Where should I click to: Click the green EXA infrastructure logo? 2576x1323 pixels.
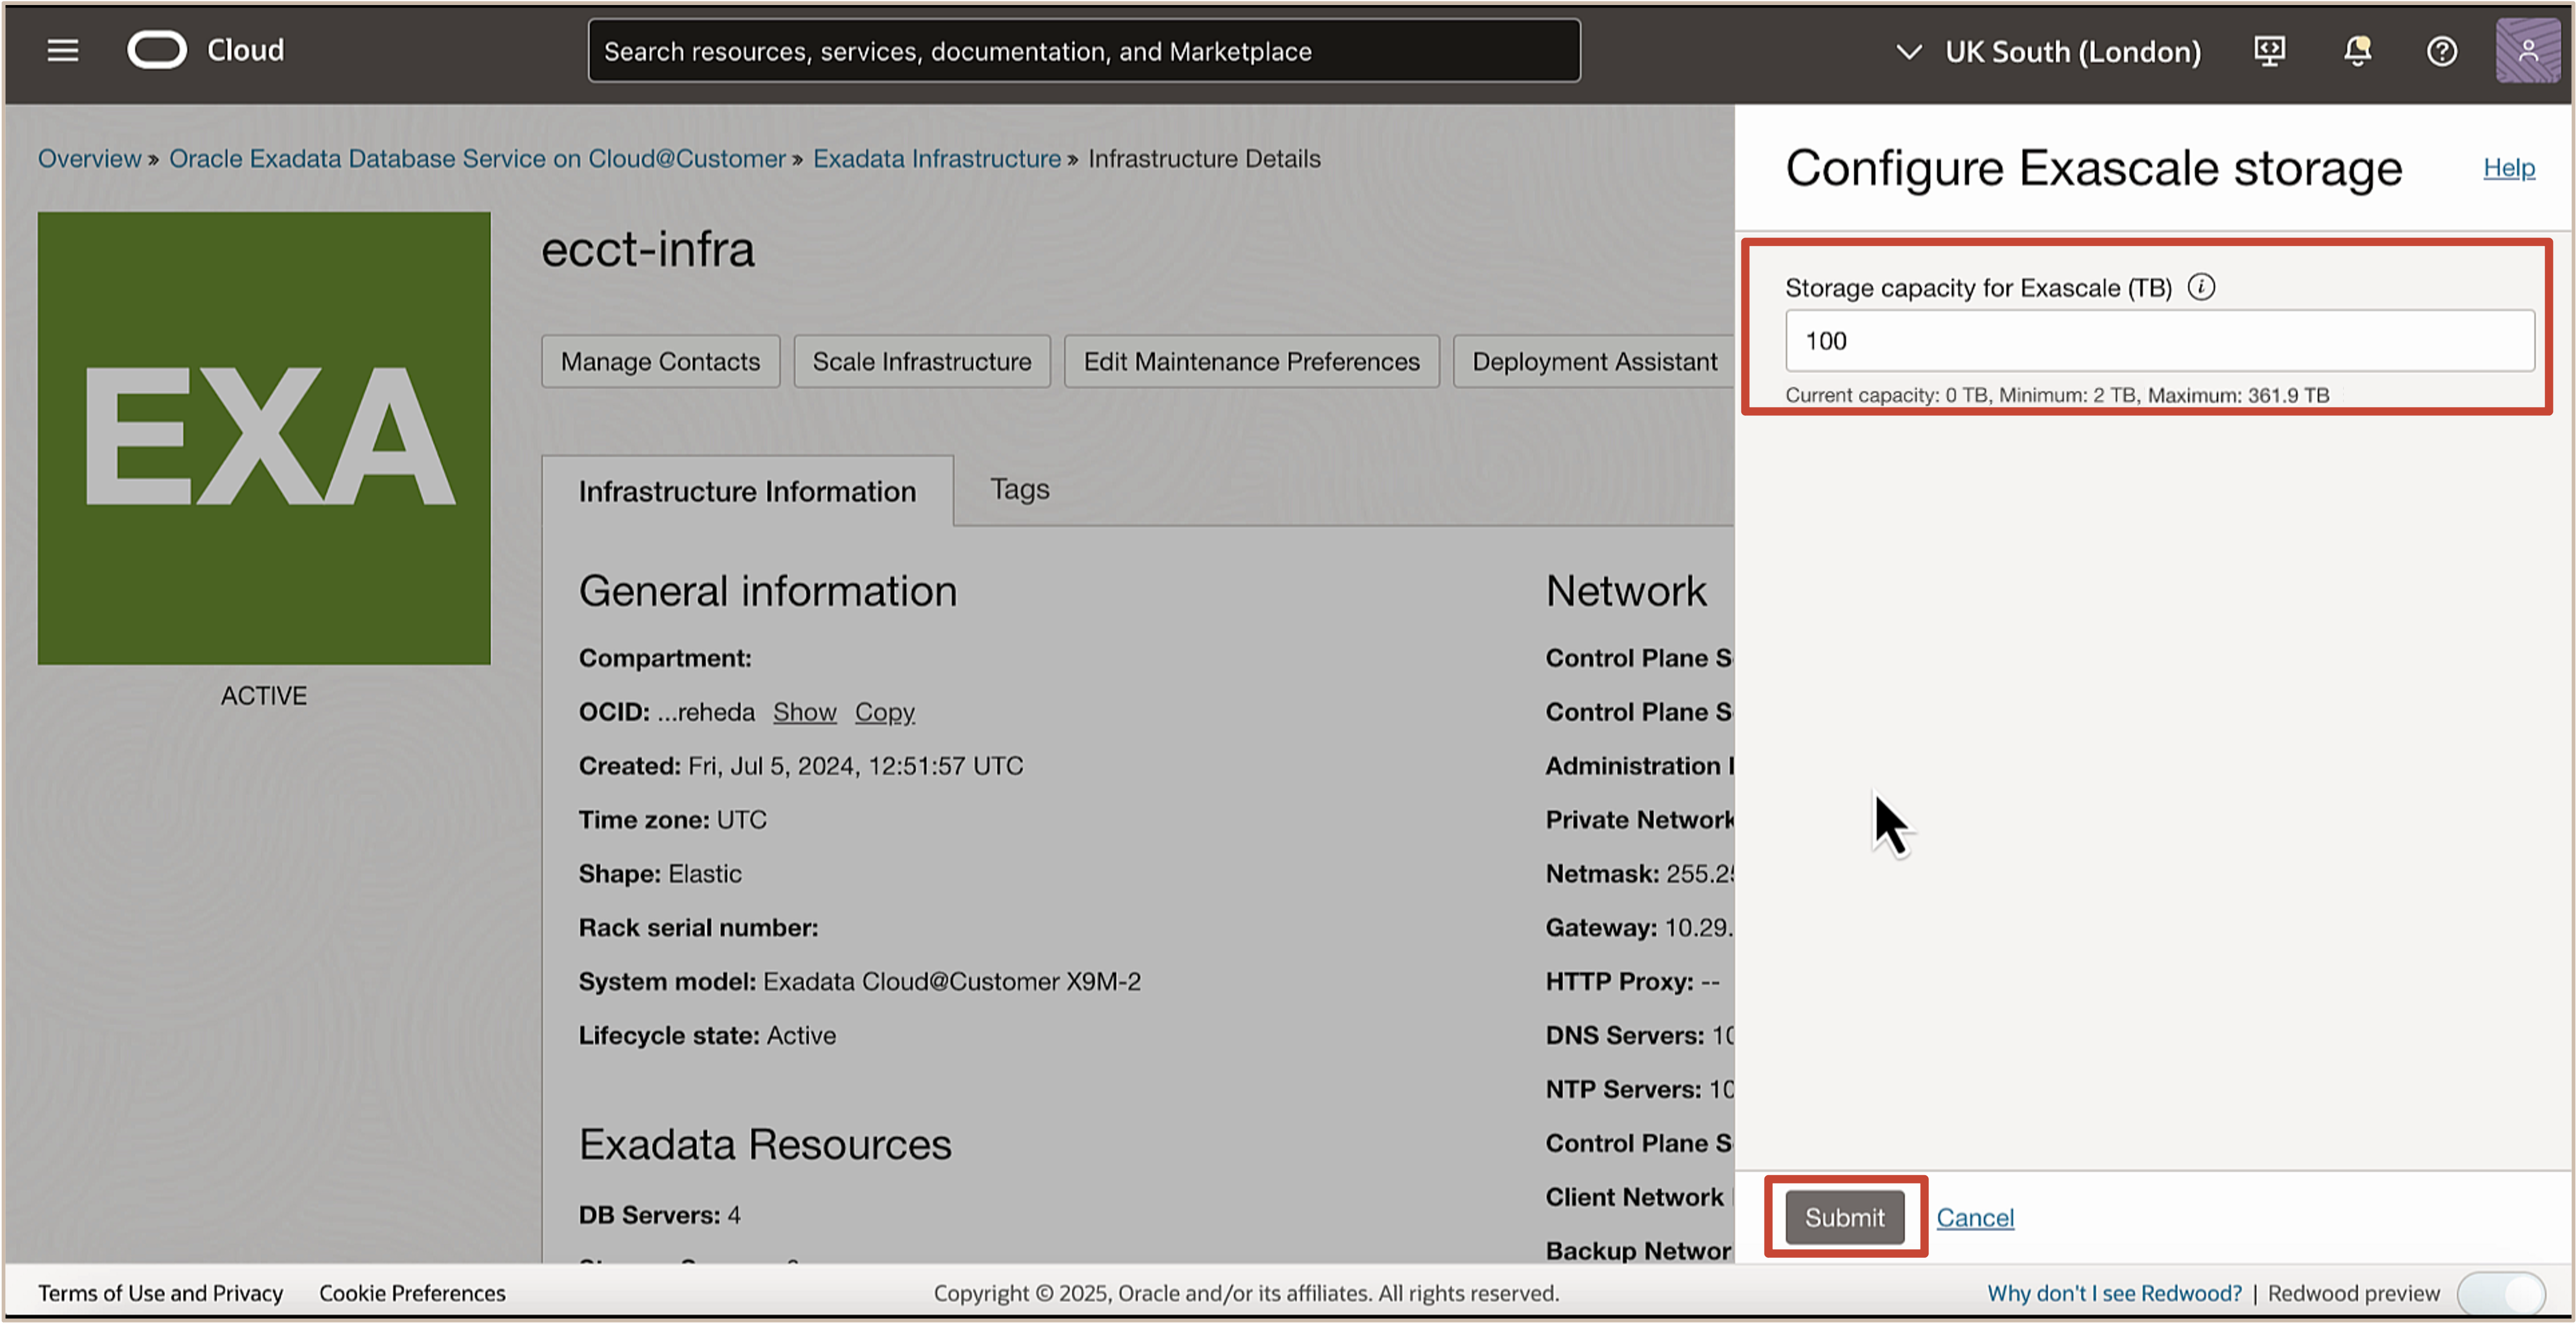point(264,437)
